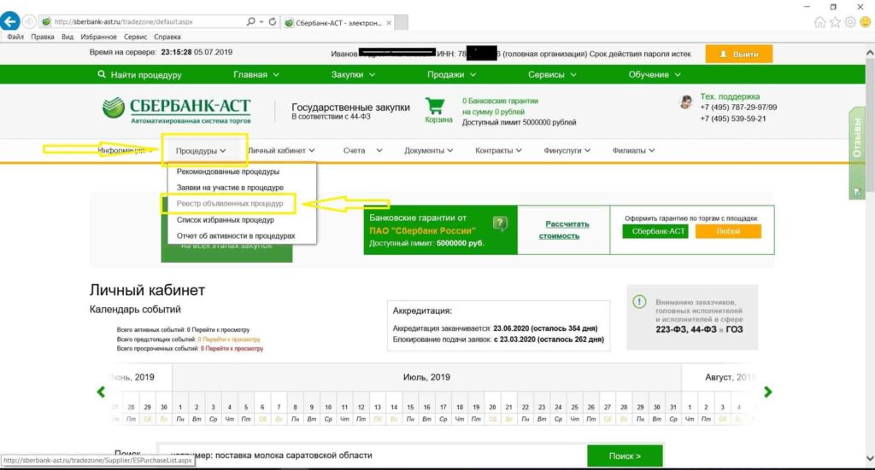The image size is (875, 470).
Task: Expand the Продажи dropdown menu
Action: 451,74
